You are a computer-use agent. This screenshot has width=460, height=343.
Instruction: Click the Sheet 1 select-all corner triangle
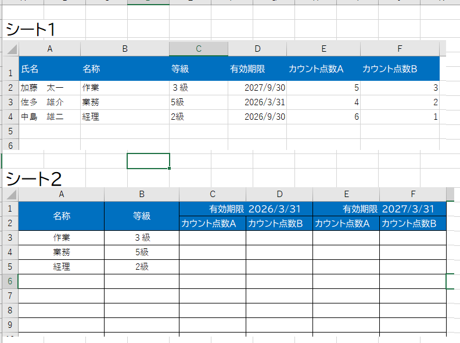coord(12,49)
